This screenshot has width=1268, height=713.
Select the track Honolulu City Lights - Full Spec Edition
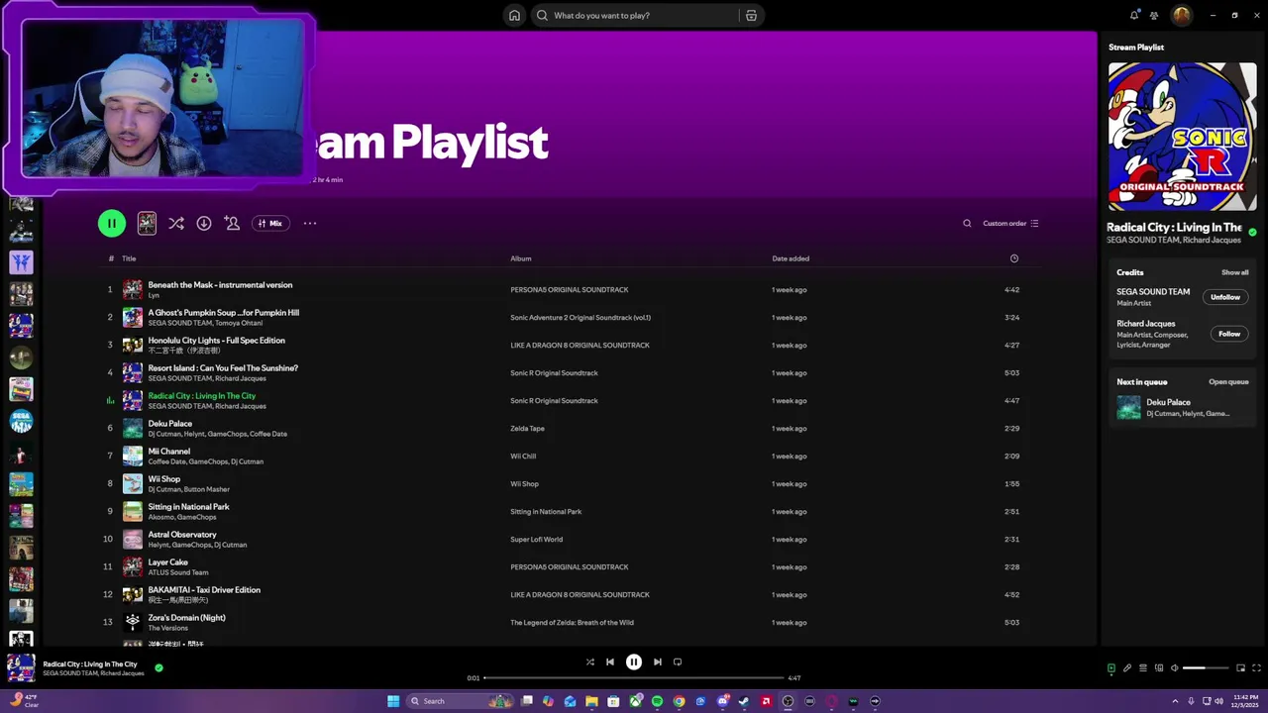(x=216, y=341)
